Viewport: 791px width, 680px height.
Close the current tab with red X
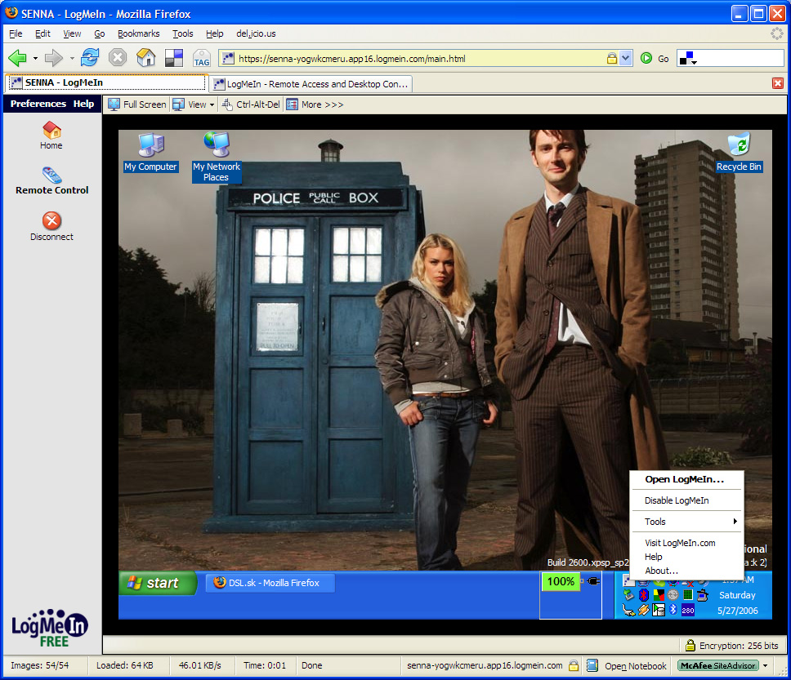(778, 83)
